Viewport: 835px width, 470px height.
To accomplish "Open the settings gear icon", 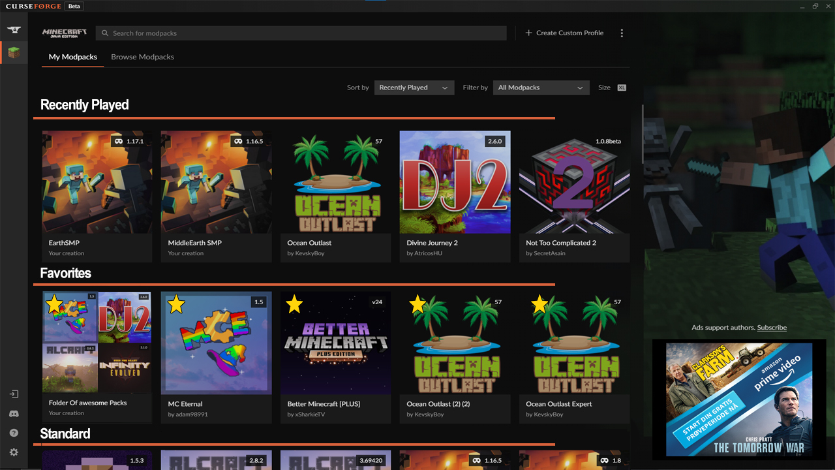I will pyautogui.click(x=14, y=452).
